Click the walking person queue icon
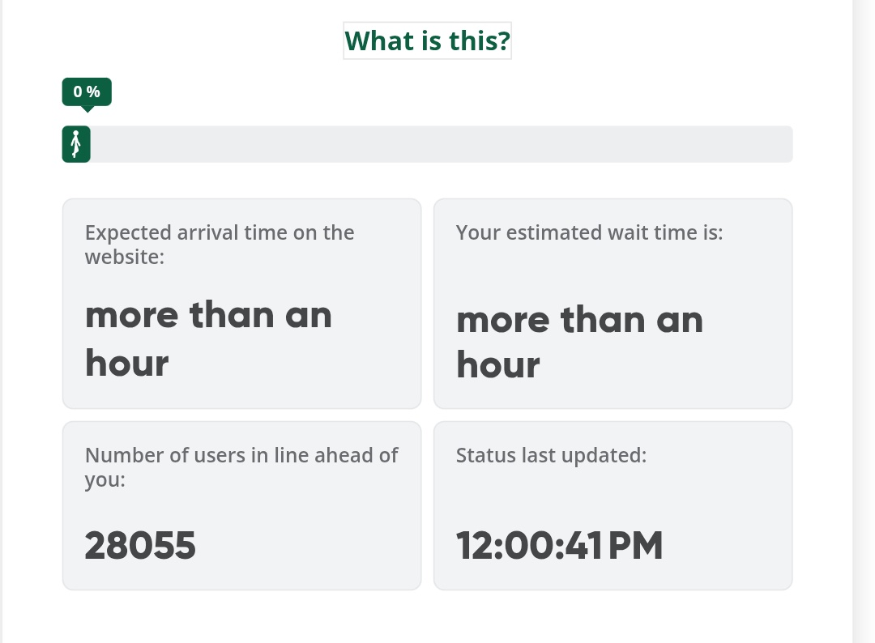Image resolution: width=875 pixels, height=643 pixels. (x=76, y=144)
